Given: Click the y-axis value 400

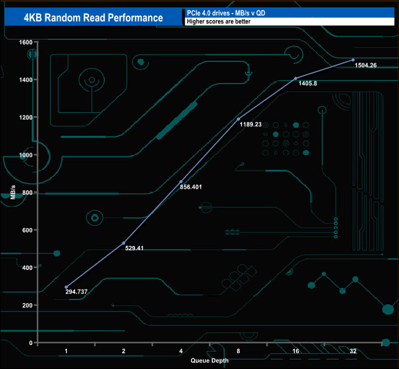Looking at the screenshot, I should [x=28, y=268].
